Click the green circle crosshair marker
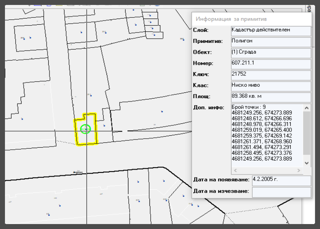Image resolution: width=320 pixels, height=229 pixels. [85, 129]
